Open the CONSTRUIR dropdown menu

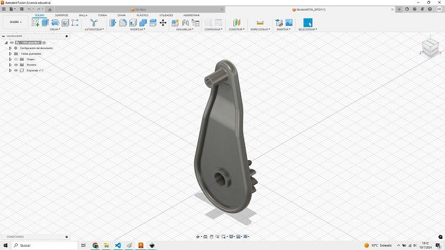tap(236, 29)
